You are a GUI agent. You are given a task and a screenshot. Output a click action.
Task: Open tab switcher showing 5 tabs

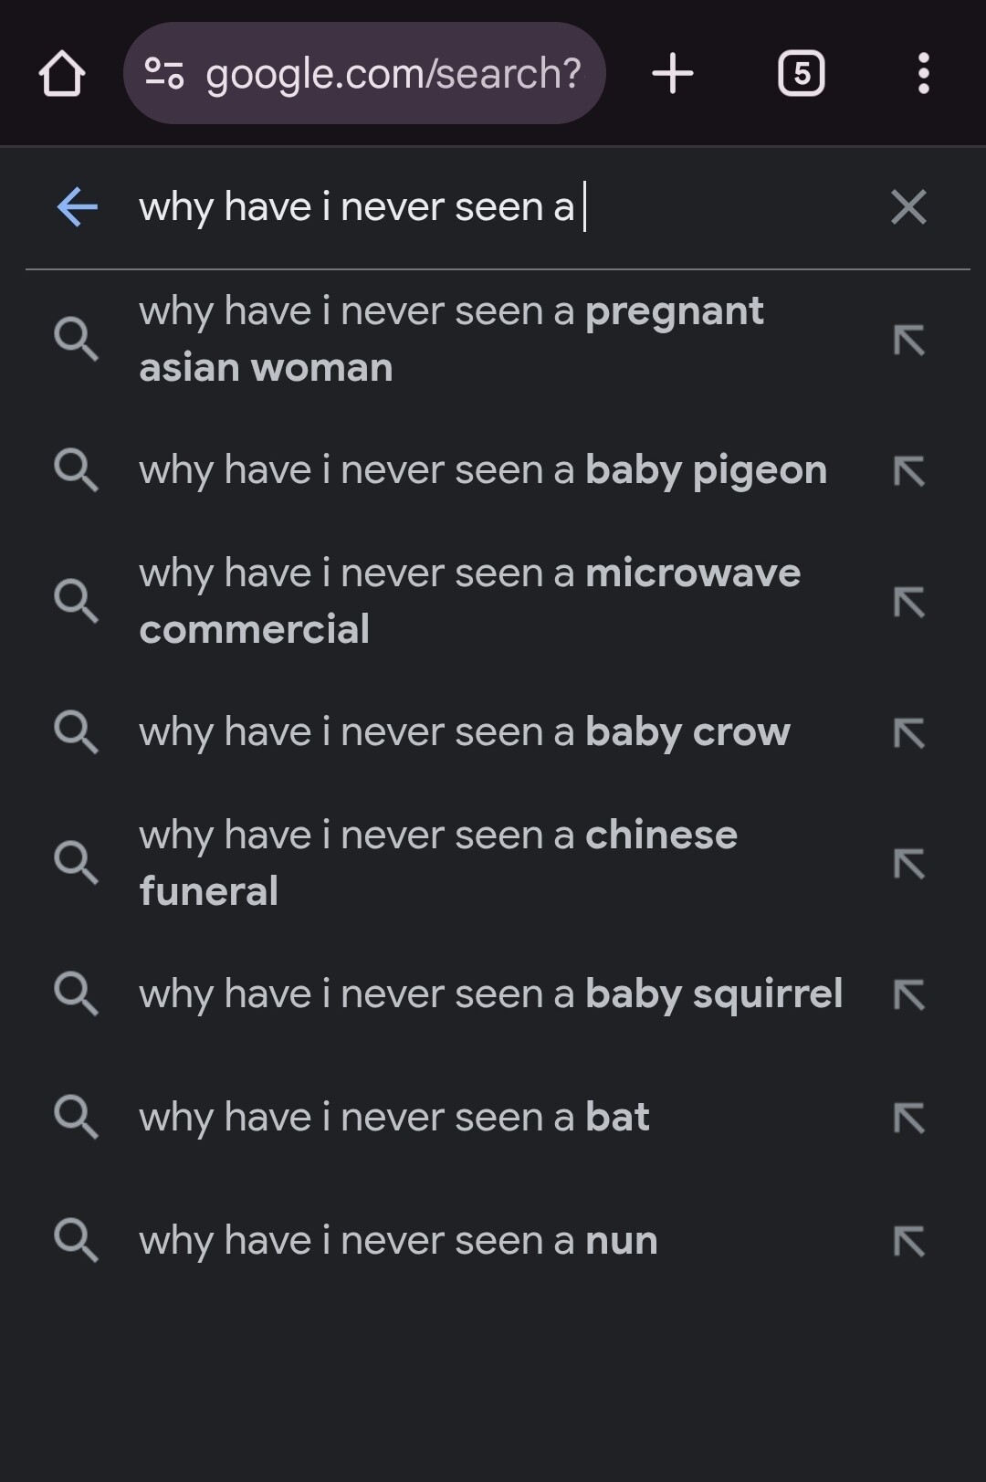pyautogui.click(x=801, y=73)
